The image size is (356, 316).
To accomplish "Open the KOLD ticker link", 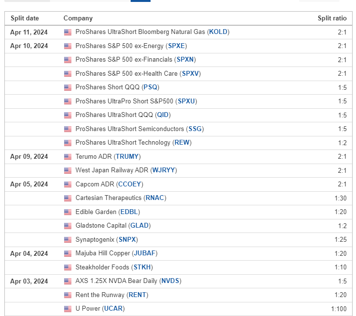I will 218,32.
